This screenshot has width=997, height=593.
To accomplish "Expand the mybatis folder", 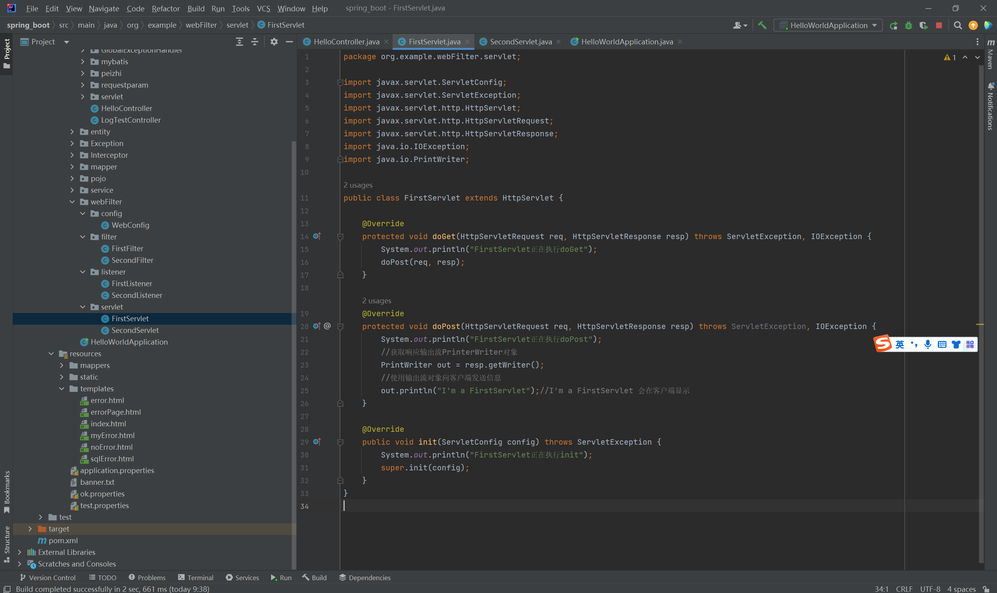I will 83,62.
